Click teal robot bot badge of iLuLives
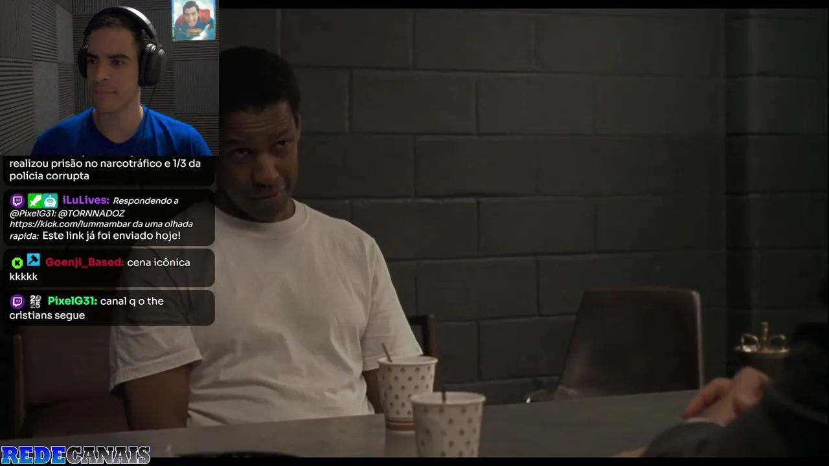 51,201
